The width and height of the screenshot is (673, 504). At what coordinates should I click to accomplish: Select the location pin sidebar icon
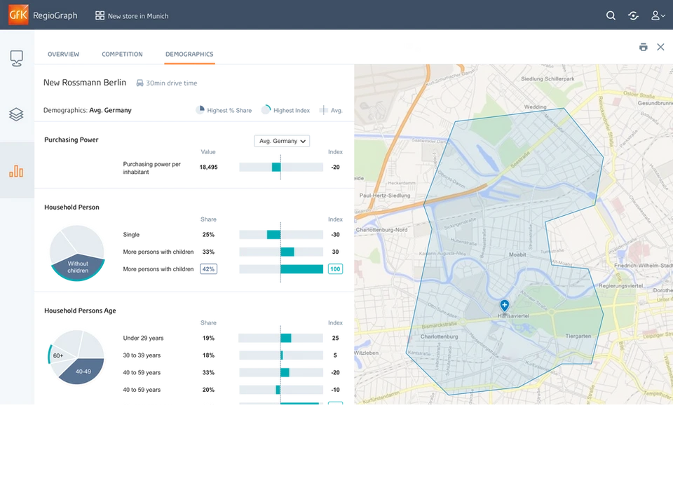[x=16, y=58]
